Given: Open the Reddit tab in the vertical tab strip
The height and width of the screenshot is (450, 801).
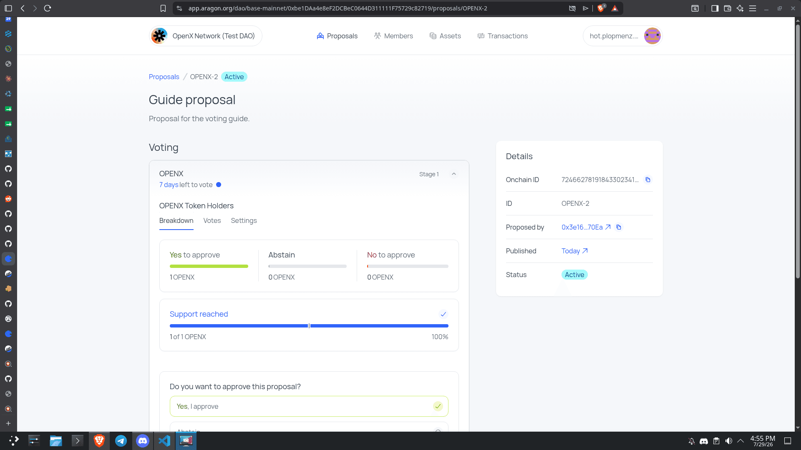Looking at the screenshot, I should pyautogui.click(x=8, y=199).
